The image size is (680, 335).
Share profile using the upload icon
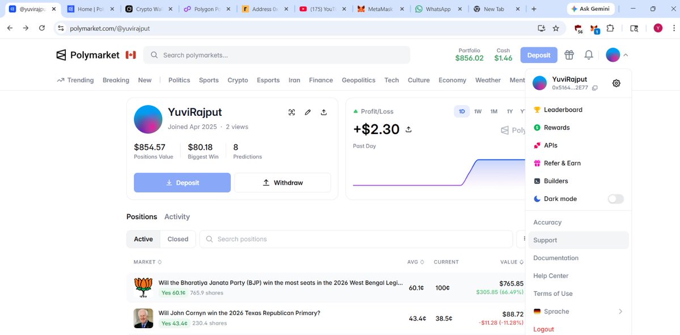point(323,112)
